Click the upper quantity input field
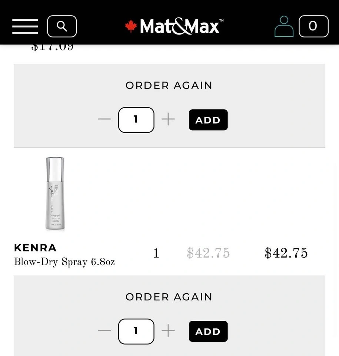This screenshot has height=356, width=339. pos(136,120)
